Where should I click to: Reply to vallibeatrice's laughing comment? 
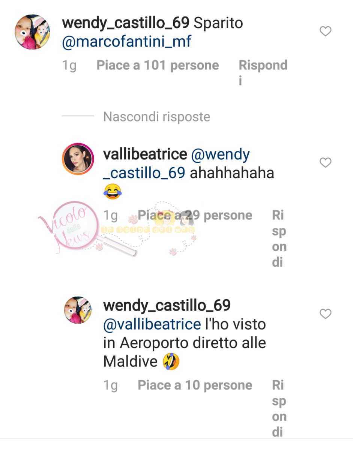click(x=279, y=239)
